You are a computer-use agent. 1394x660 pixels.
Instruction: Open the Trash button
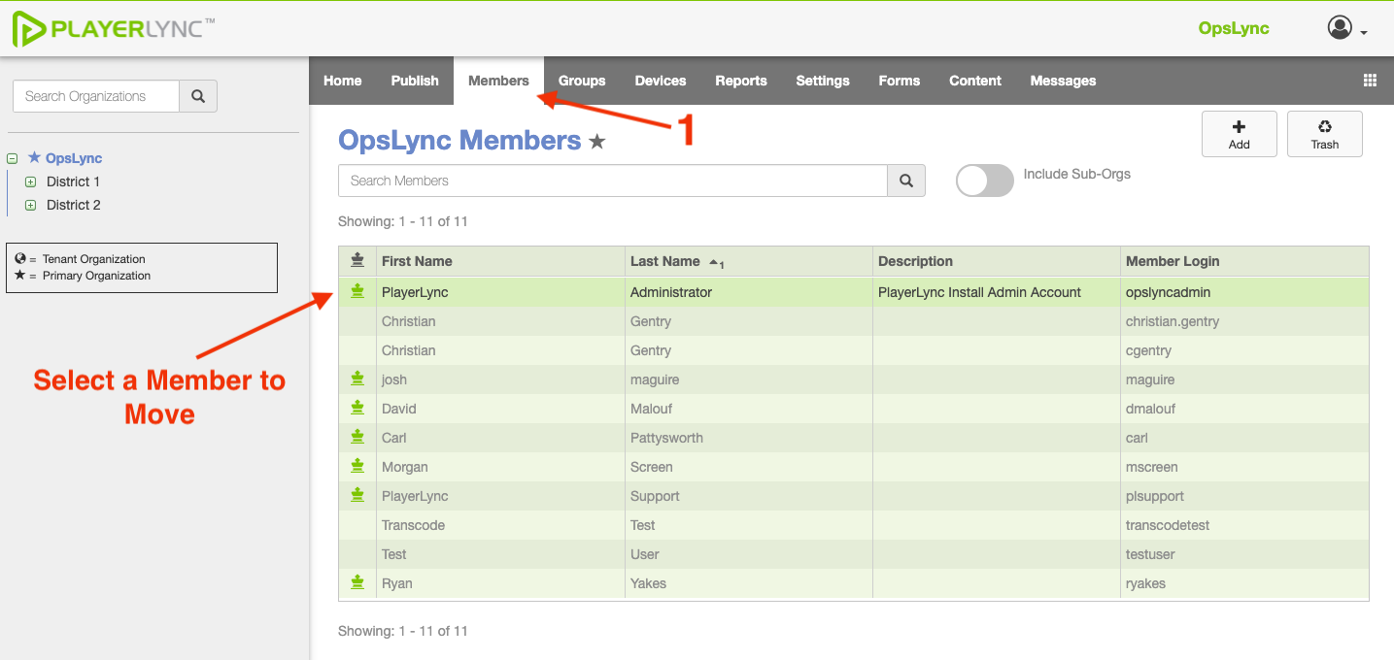[x=1325, y=134]
